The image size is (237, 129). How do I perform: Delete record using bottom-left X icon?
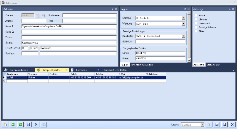click(x=36, y=125)
